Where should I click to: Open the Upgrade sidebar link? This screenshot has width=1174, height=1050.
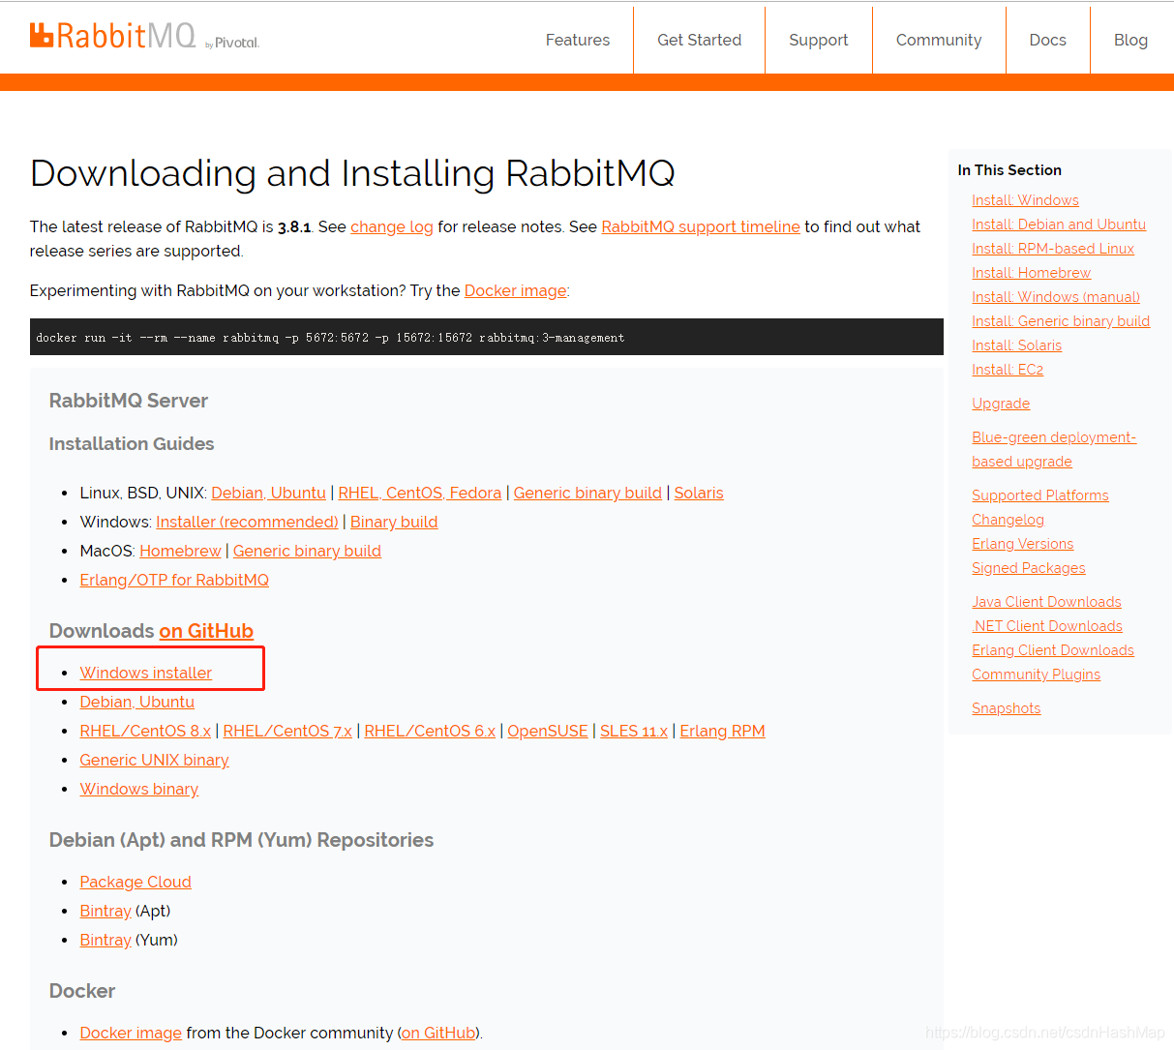(x=1001, y=404)
